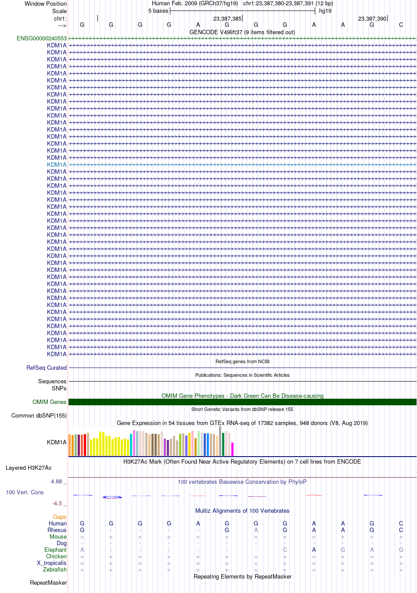Screen dimensions: 417x593
Task: Select the light-blue highlighted KDM1A transcript label
Action: coord(57,165)
